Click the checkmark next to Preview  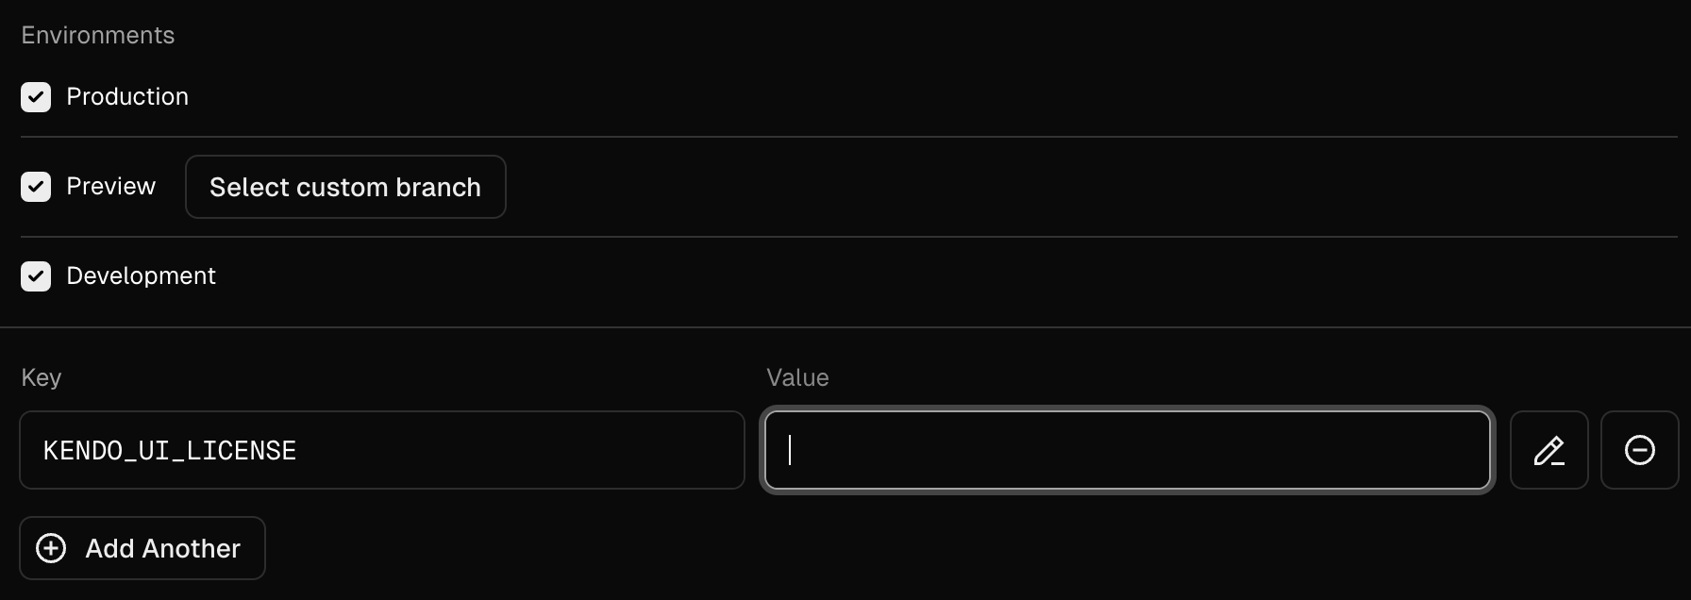pos(36,187)
